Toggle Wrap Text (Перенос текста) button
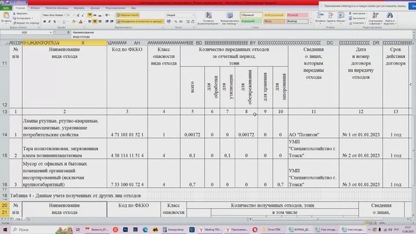 tap(128, 15)
